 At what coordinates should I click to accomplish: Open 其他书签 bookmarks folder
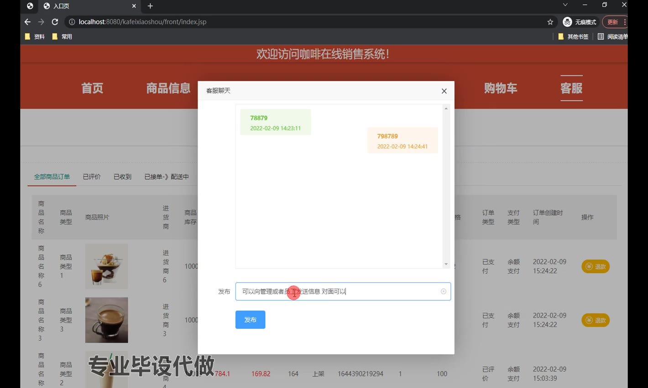click(x=573, y=36)
